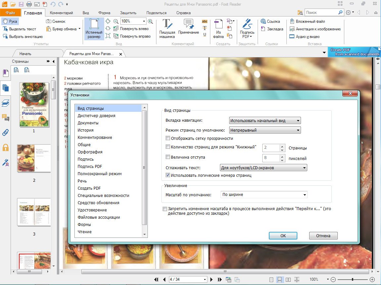
Task: Select Полноэкранный режим in the settings list
Action: click(x=100, y=174)
